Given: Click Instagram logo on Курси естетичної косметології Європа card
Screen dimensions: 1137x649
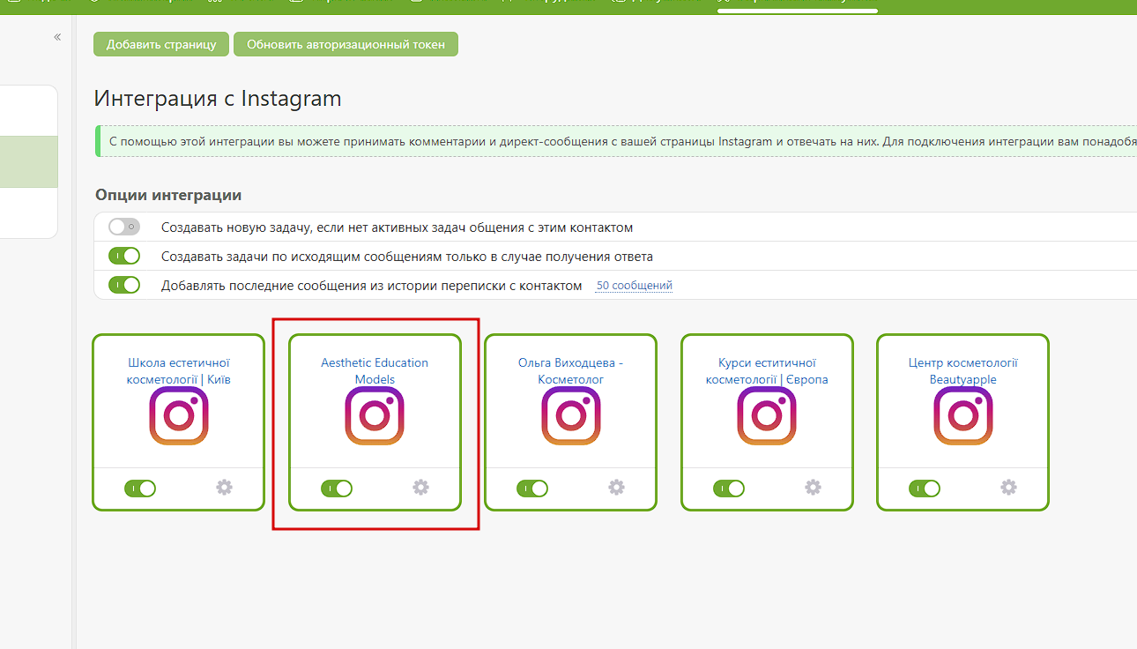Looking at the screenshot, I should 767,415.
